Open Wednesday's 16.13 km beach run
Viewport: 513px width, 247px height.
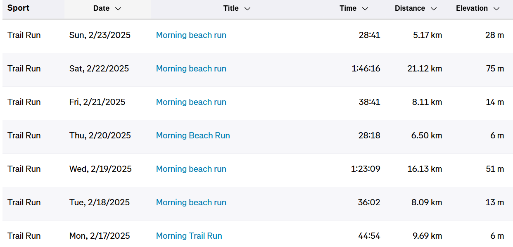click(191, 169)
